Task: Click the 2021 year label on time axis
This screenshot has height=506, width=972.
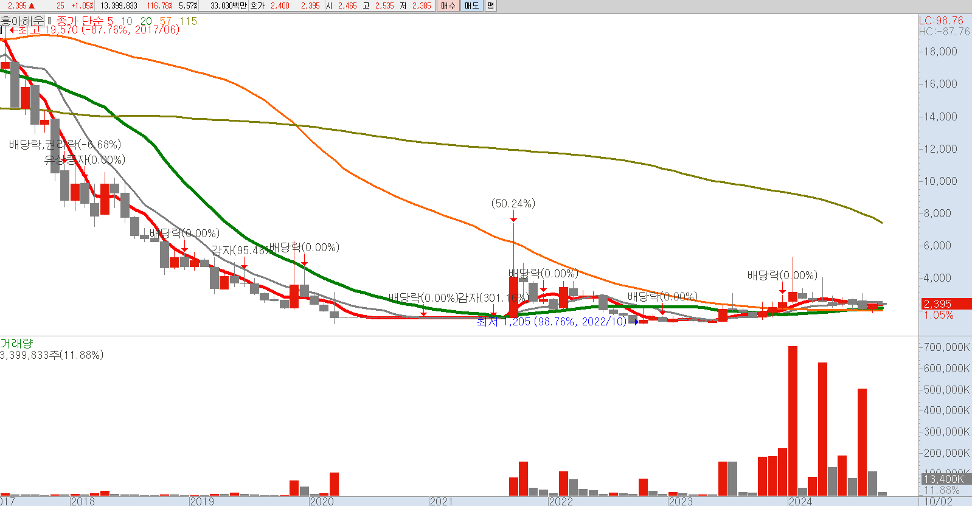Action: pos(441,501)
